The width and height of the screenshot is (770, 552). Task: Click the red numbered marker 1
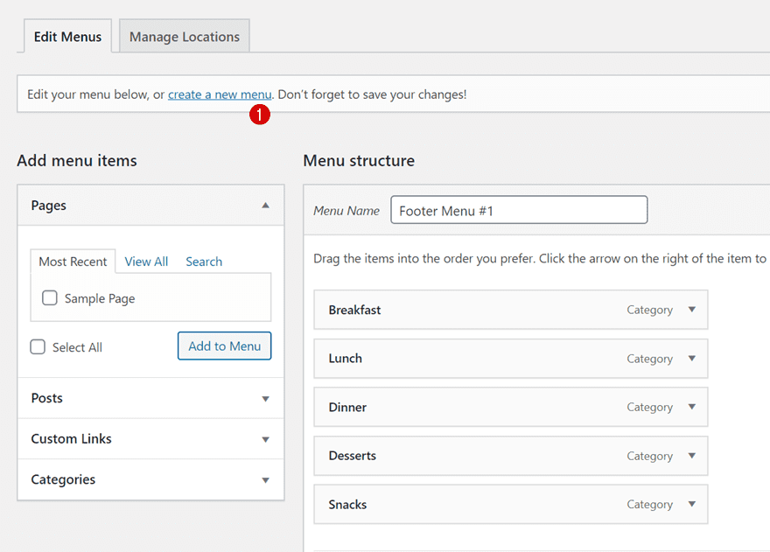click(x=260, y=115)
